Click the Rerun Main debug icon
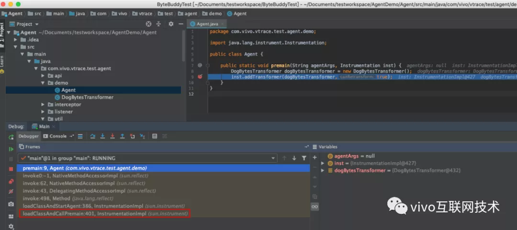517x230 pixels. 11,137
